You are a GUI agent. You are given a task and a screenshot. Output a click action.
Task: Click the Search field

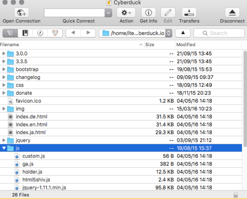[x=219, y=33]
